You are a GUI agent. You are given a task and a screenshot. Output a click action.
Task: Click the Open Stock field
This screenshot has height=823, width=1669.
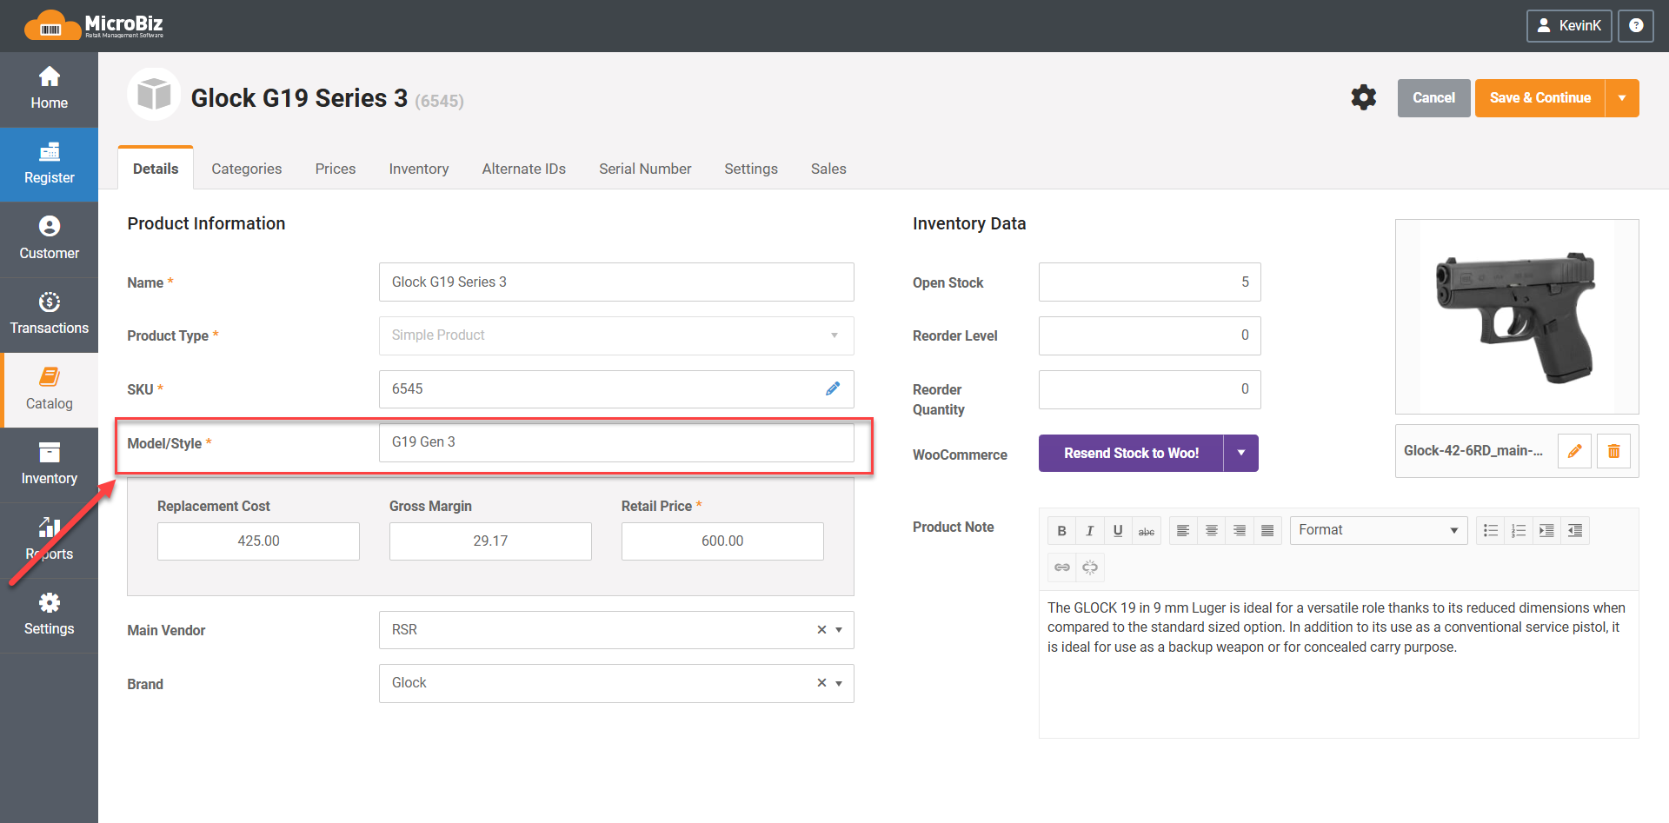click(x=1149, y=282)
